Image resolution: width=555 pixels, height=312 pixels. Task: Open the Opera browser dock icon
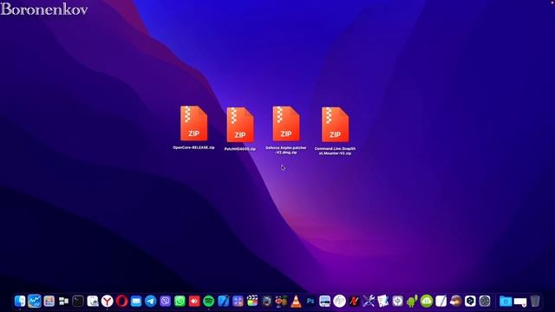click(x=121, y=301)
